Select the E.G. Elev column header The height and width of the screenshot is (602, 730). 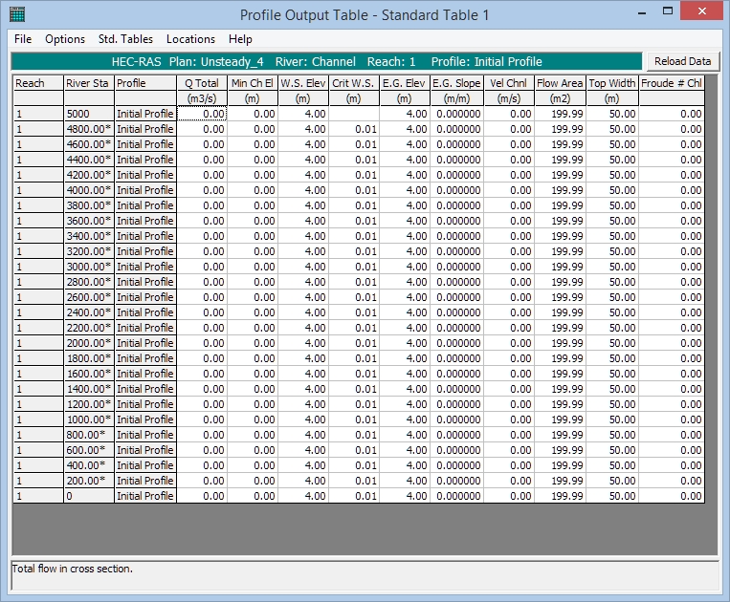[405, 83]
